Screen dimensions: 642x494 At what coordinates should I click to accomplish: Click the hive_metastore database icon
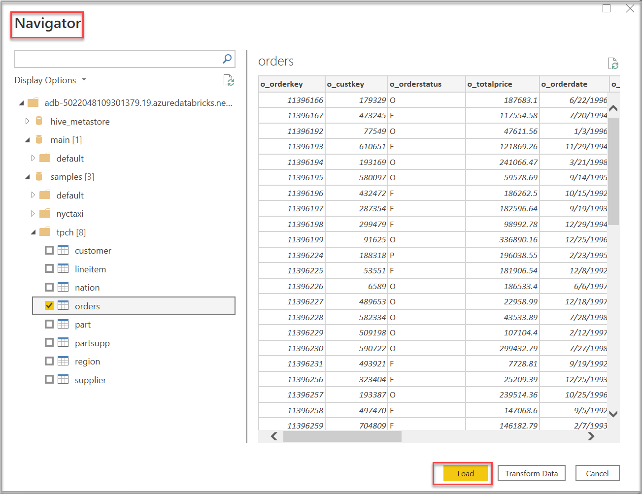39,121
